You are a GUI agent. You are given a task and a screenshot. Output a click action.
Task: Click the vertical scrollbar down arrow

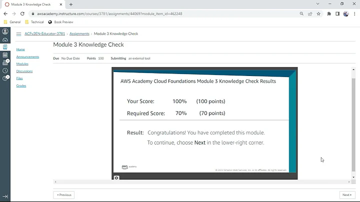pyautogui.click(x=353, y=177)
